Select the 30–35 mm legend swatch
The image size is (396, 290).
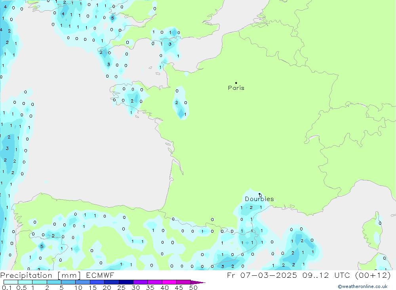point(141,282)
